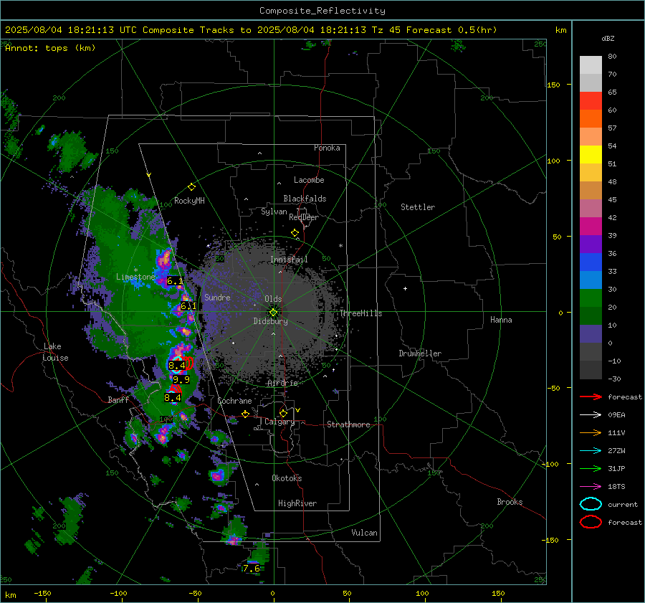Click the Composite_Reflectivity title
Image resolution: width=645 pixels, height=603 pixels.
(x=322, y=11)
